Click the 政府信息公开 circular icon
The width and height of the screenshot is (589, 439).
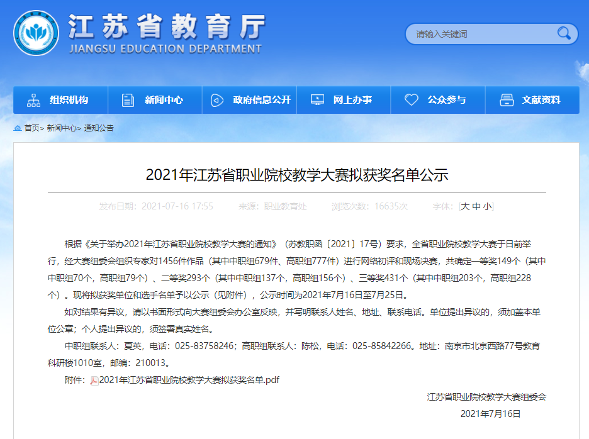tap(216, 100)
